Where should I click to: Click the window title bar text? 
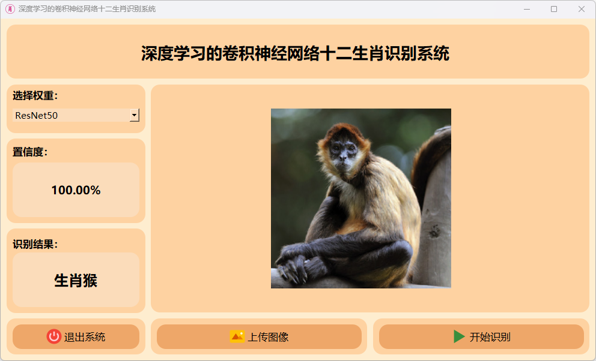[87, 9]
